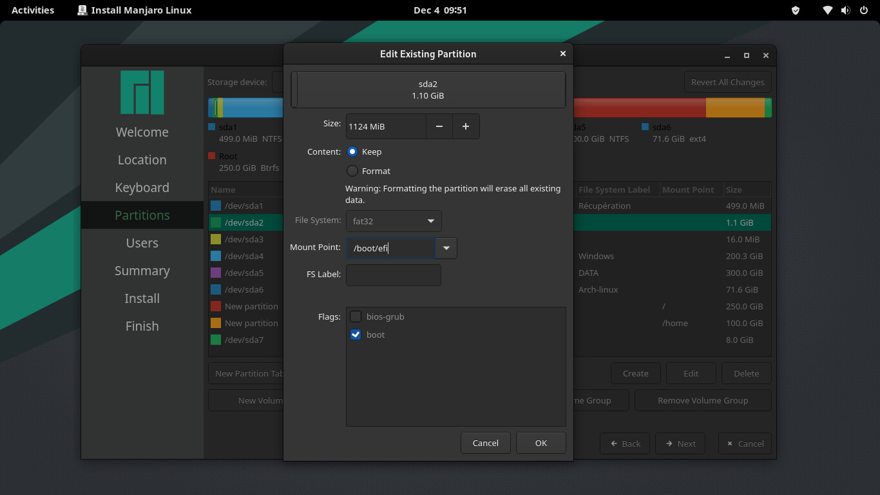This screenshot has width=880, height=495.
Task: Expand the Mount Point dropdown arrow
Action: point(446,248)
